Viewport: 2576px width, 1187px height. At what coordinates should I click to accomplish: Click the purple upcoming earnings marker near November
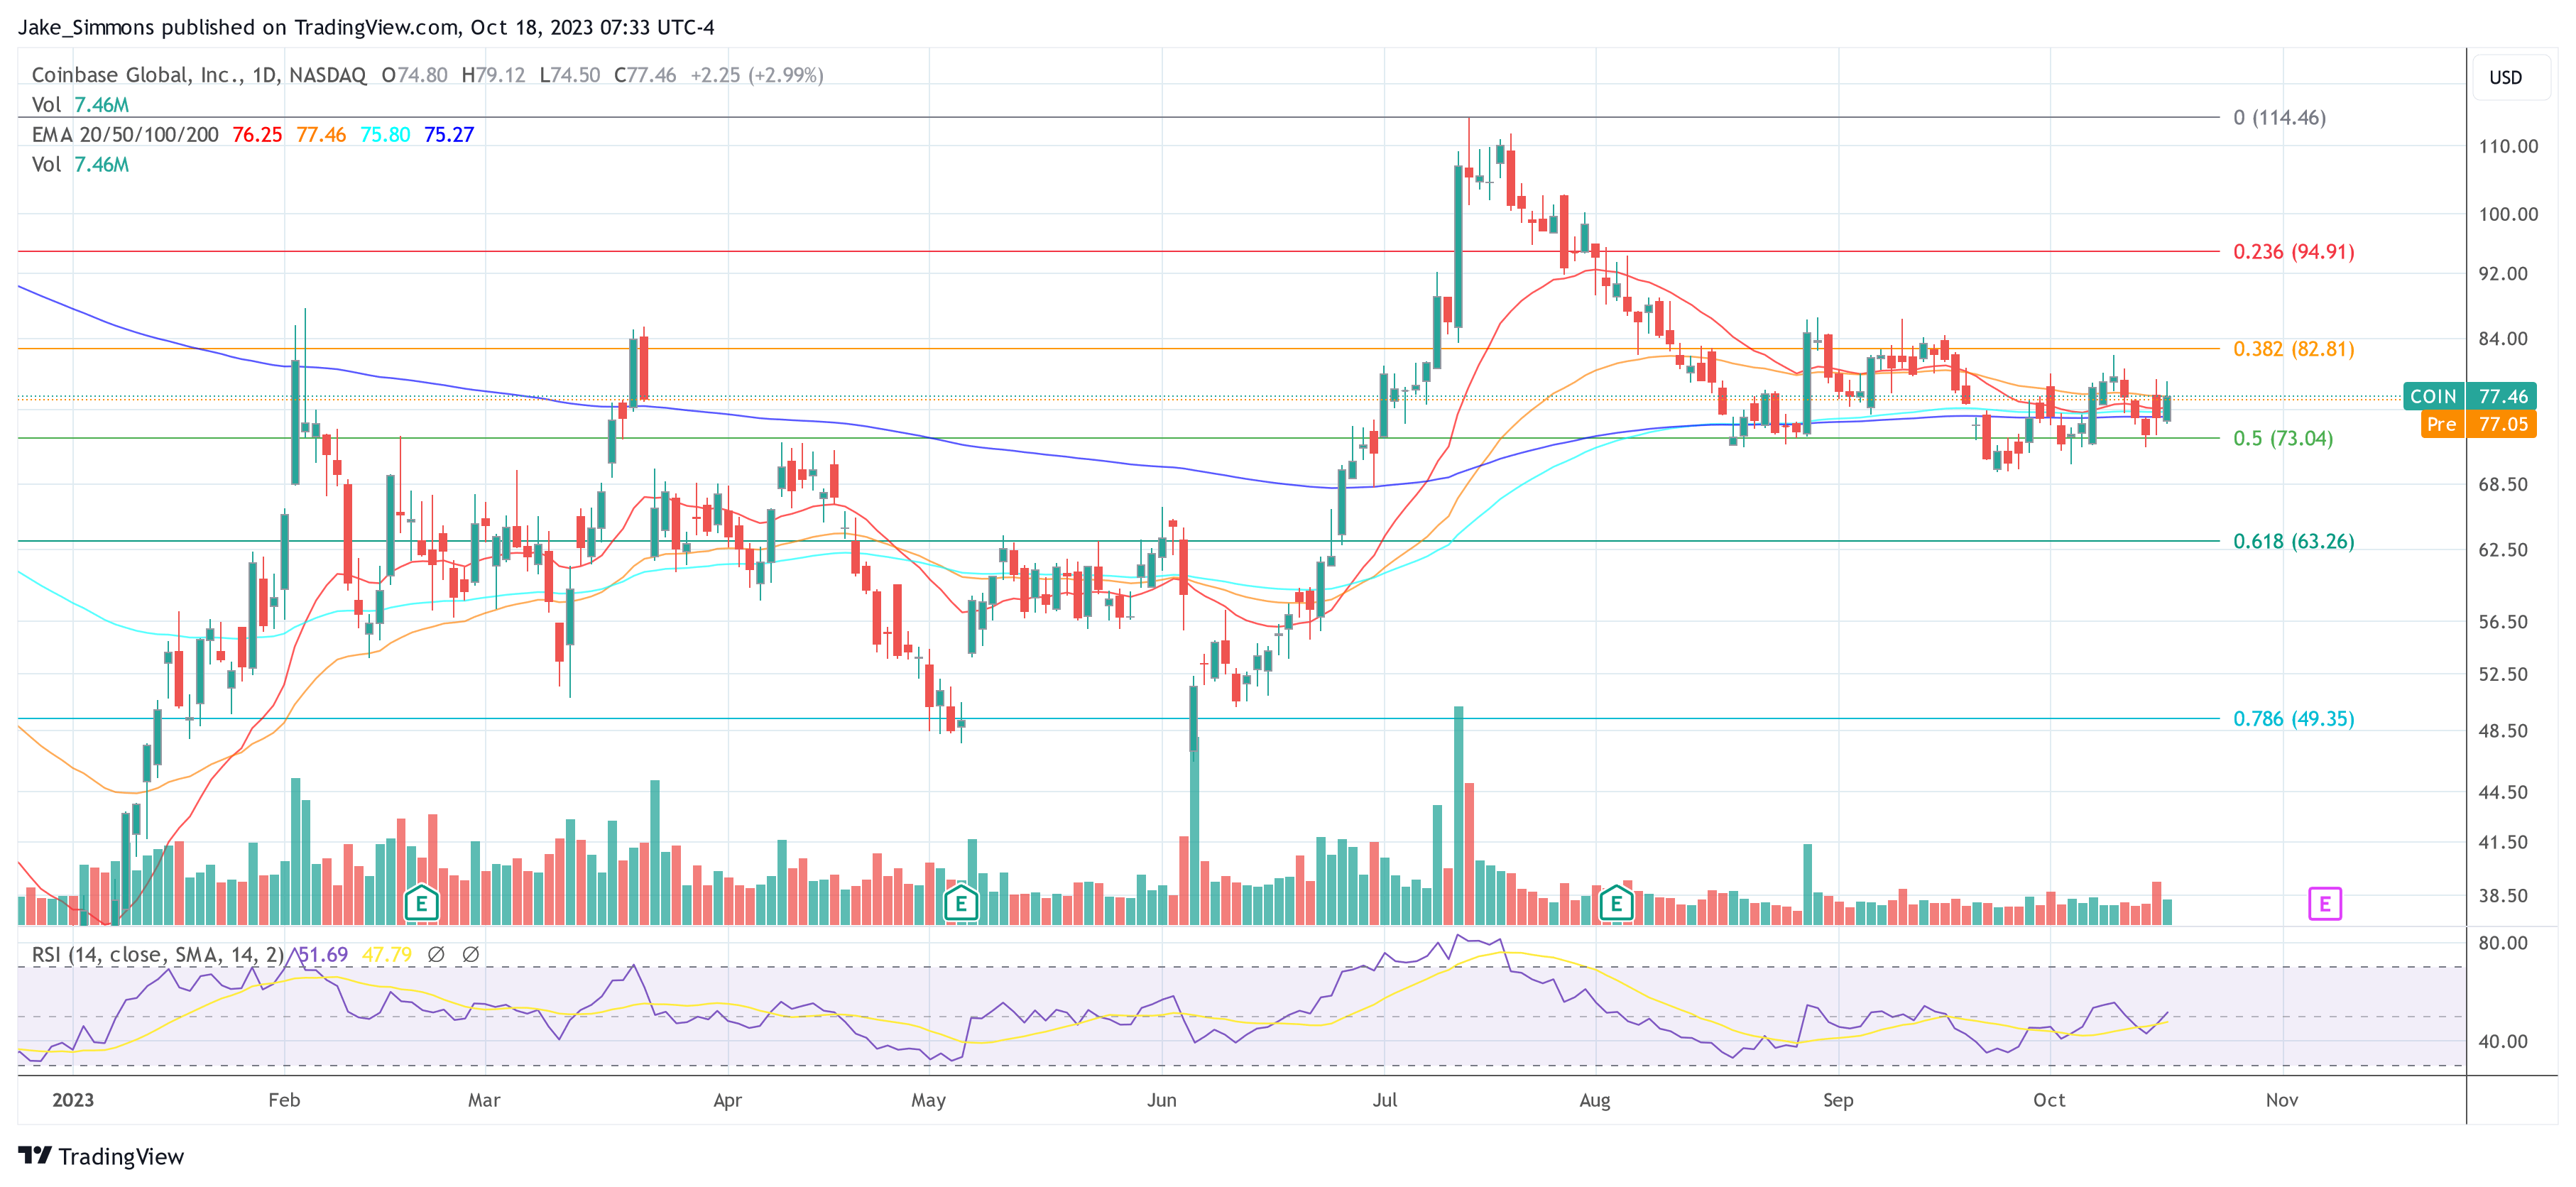point(2325,904)
